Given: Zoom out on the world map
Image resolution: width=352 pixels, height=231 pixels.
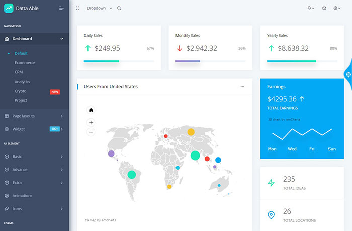Looking at the screenshot, I should pos(91,132).
